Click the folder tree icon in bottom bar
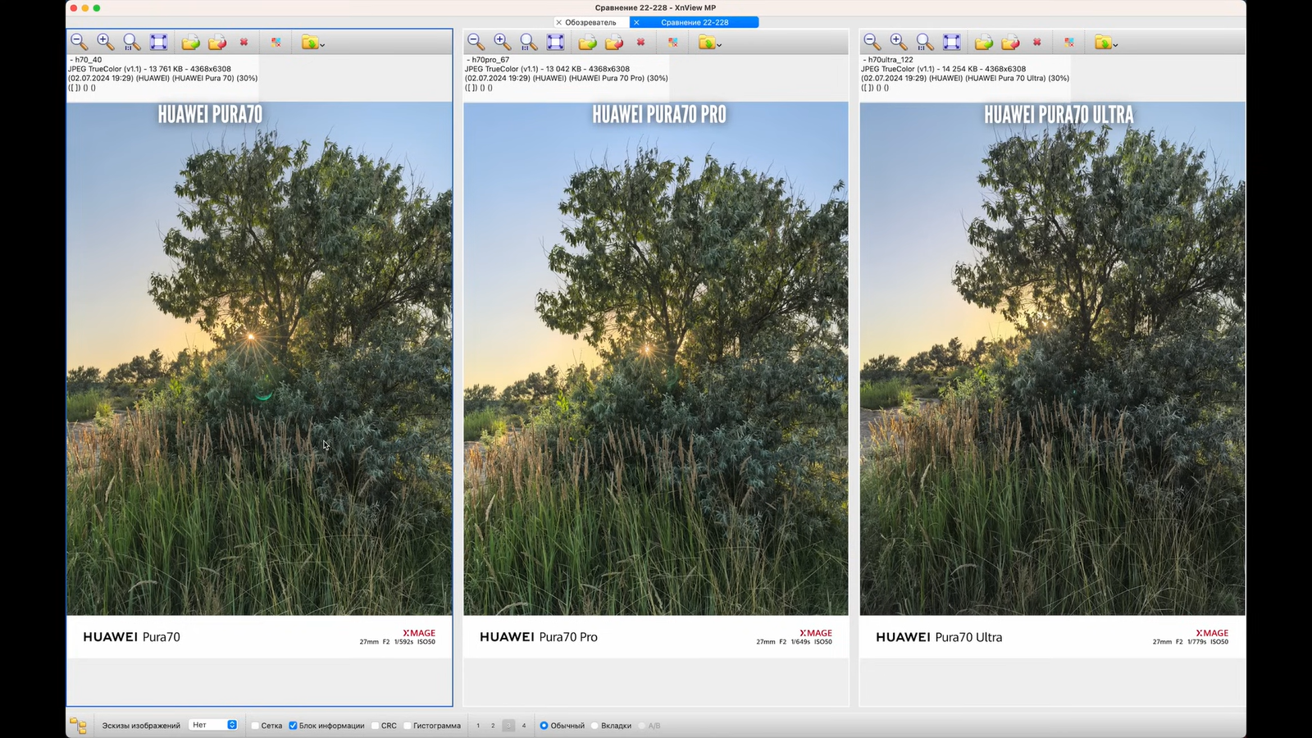The image size is (1312, 738). [x=78, y=726]
